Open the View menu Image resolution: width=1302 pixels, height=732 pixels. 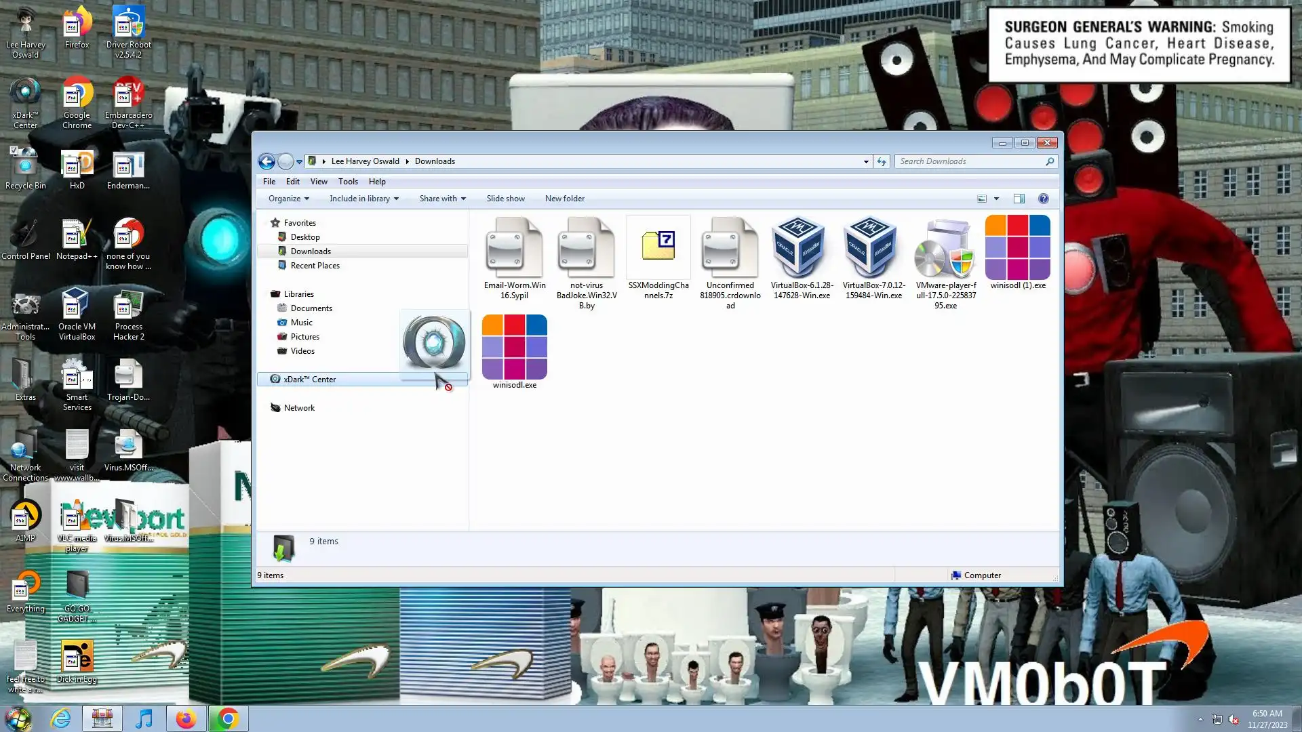pyautogui.click(x=319, y=182)
